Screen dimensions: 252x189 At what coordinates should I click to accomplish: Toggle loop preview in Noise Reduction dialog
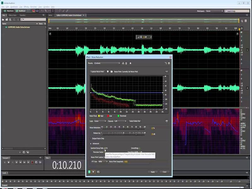[98, 172]
